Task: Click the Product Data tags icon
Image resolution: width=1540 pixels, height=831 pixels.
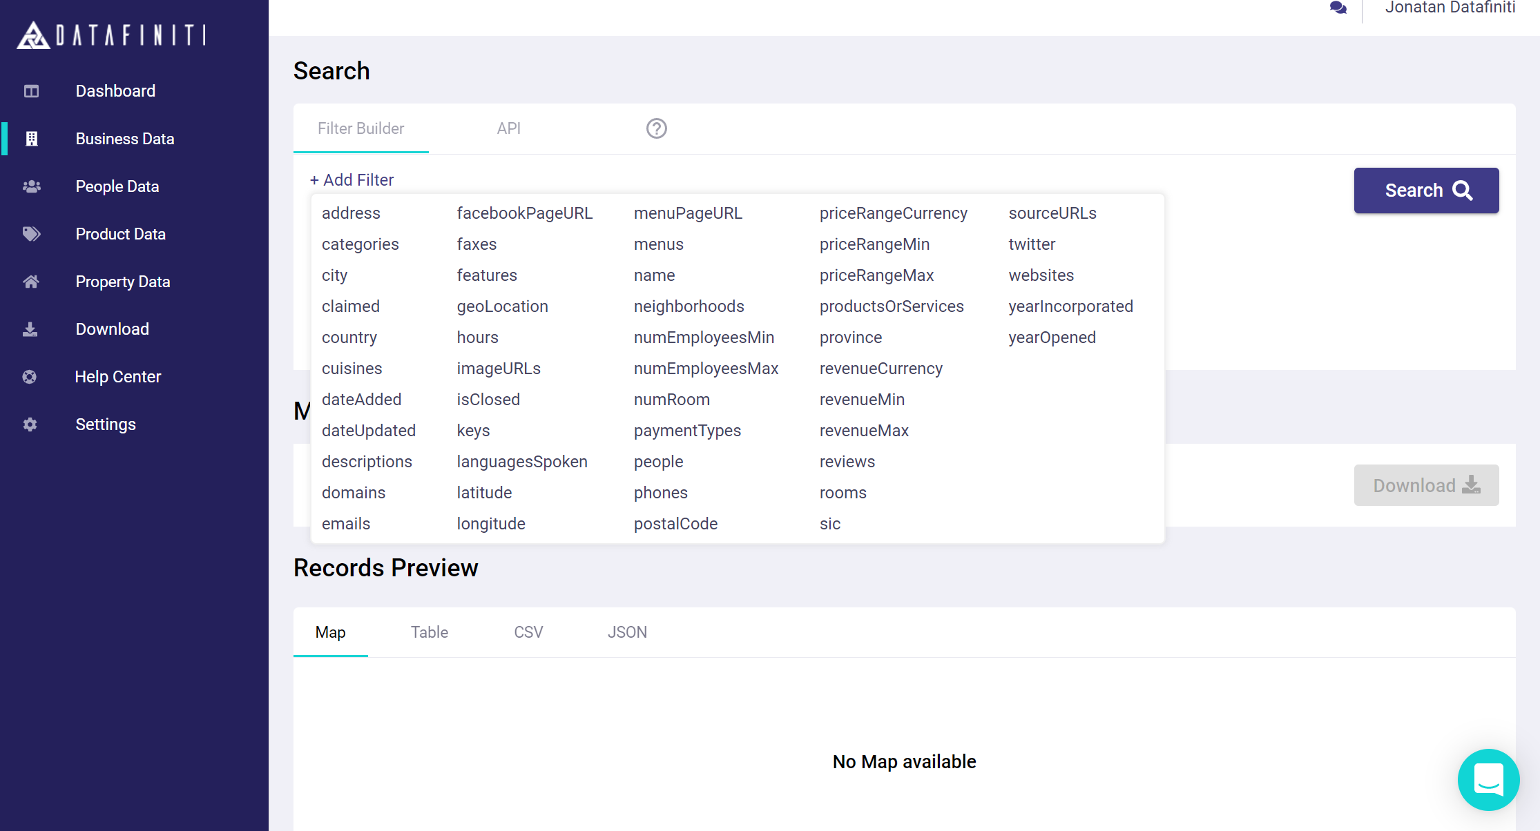Action: click(x=31, y=234)
